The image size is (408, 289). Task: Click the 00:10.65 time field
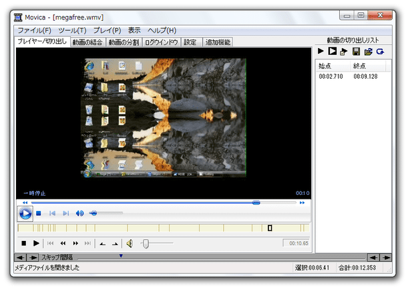(296, 243)
